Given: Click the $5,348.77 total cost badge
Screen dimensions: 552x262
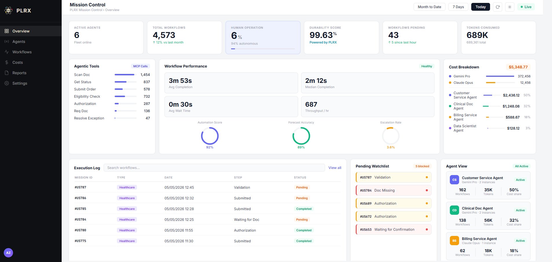Looking at the screenshot, I should point(518,67).
